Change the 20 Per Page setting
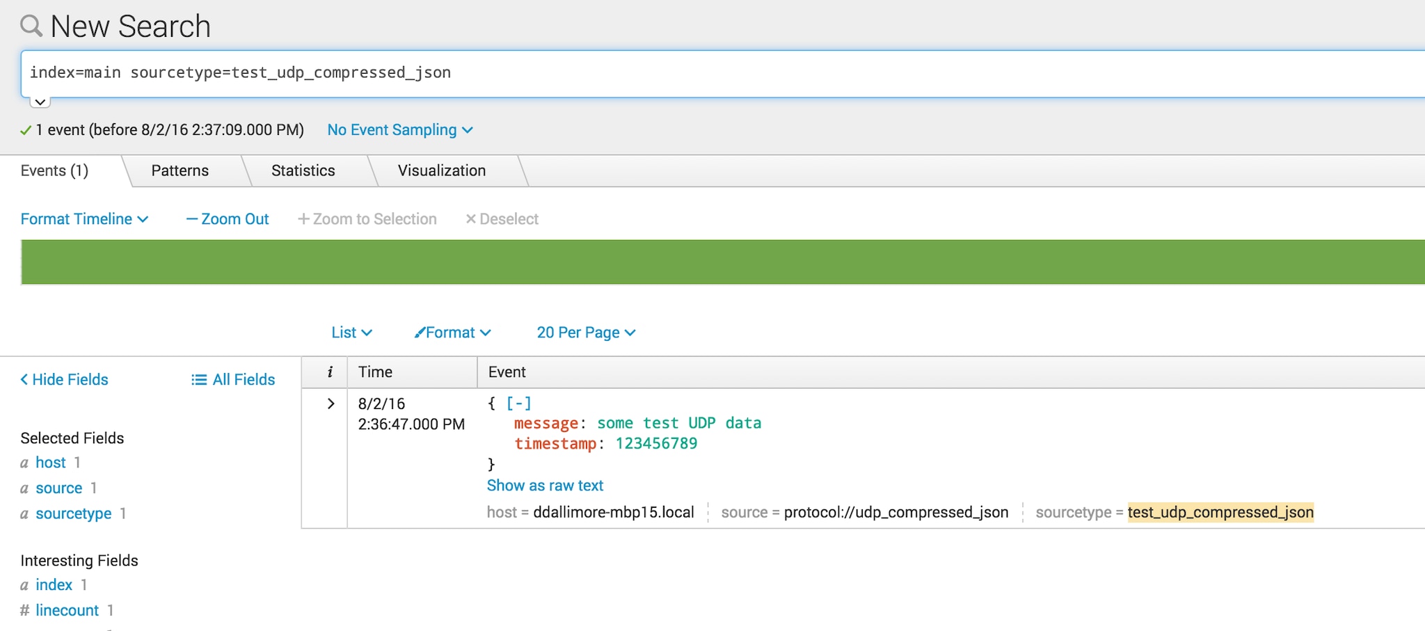Viewport: 1425px width, 631px height. tap(586, 333)
